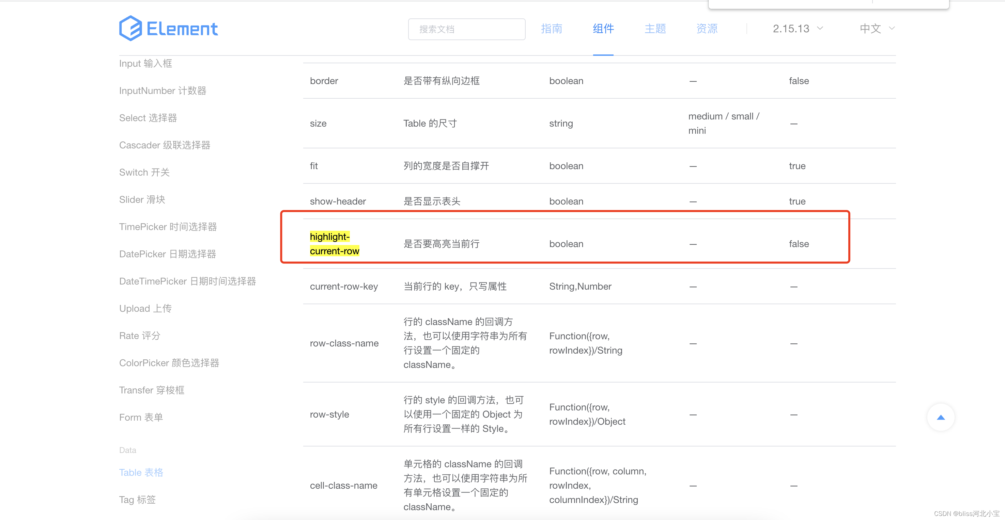Screen dimensions: 1005x520
Task: Open the Cascader 级联选择器 page
Action: [x=165, y=145]
